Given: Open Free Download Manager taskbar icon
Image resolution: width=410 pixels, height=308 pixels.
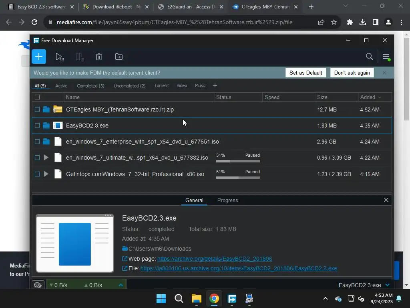Looking at the screenshot, I should tap(232, 298).
